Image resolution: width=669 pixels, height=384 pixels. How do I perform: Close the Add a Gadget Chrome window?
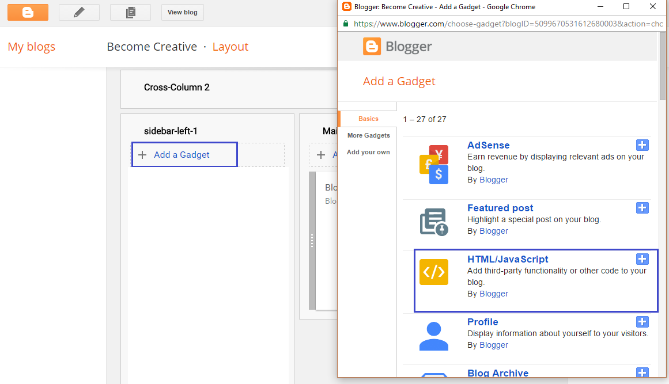point(653,6)
